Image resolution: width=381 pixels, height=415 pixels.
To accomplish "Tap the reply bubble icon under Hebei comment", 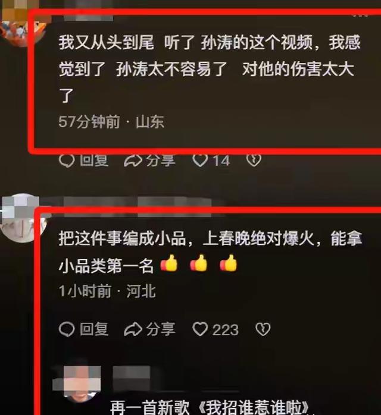I will coord(67,329).
